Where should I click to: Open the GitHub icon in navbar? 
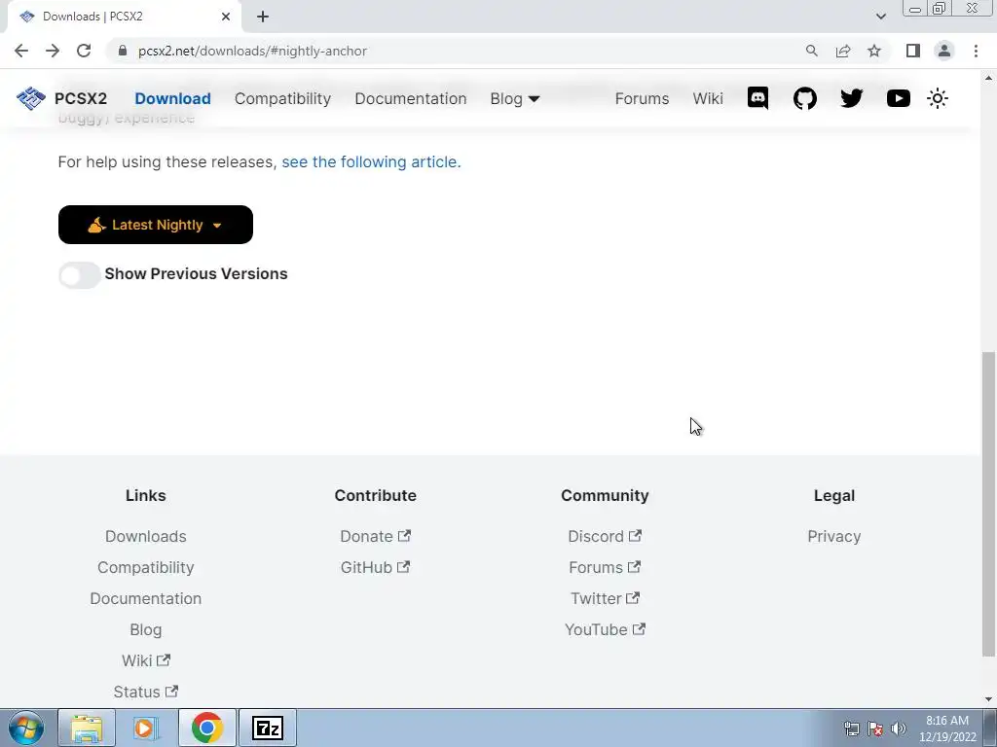coord(804,98)
